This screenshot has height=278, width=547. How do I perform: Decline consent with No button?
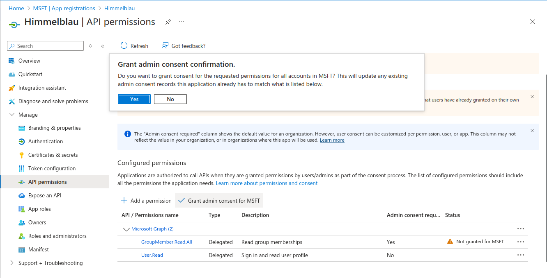[170, 99]
